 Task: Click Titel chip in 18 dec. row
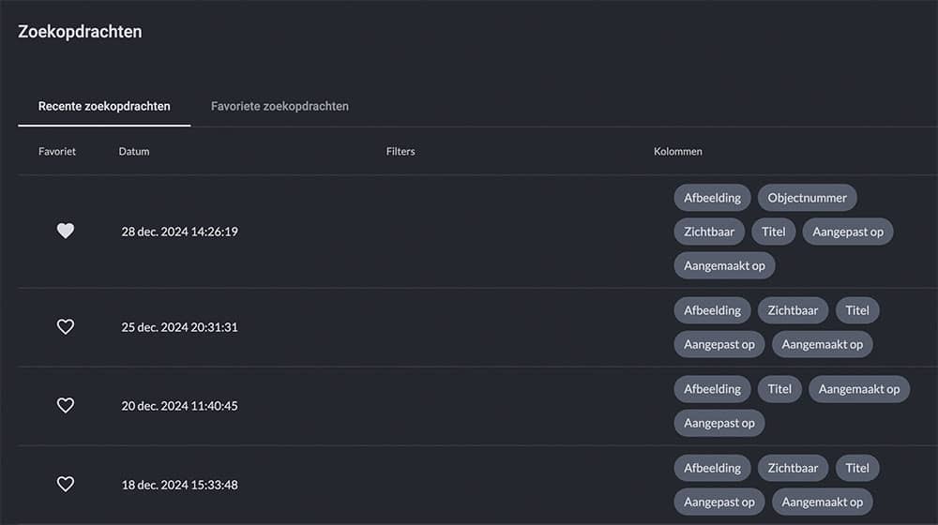coord(857,468)
